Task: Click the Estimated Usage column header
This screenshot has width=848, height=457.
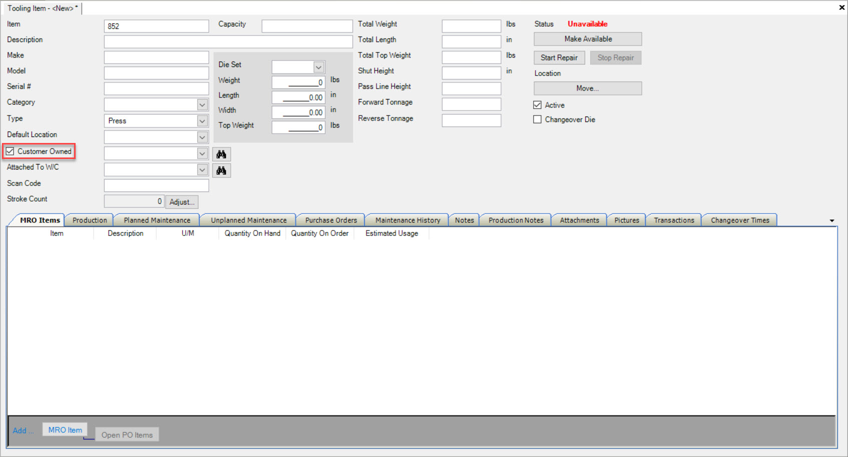Action: pos(391,233)
